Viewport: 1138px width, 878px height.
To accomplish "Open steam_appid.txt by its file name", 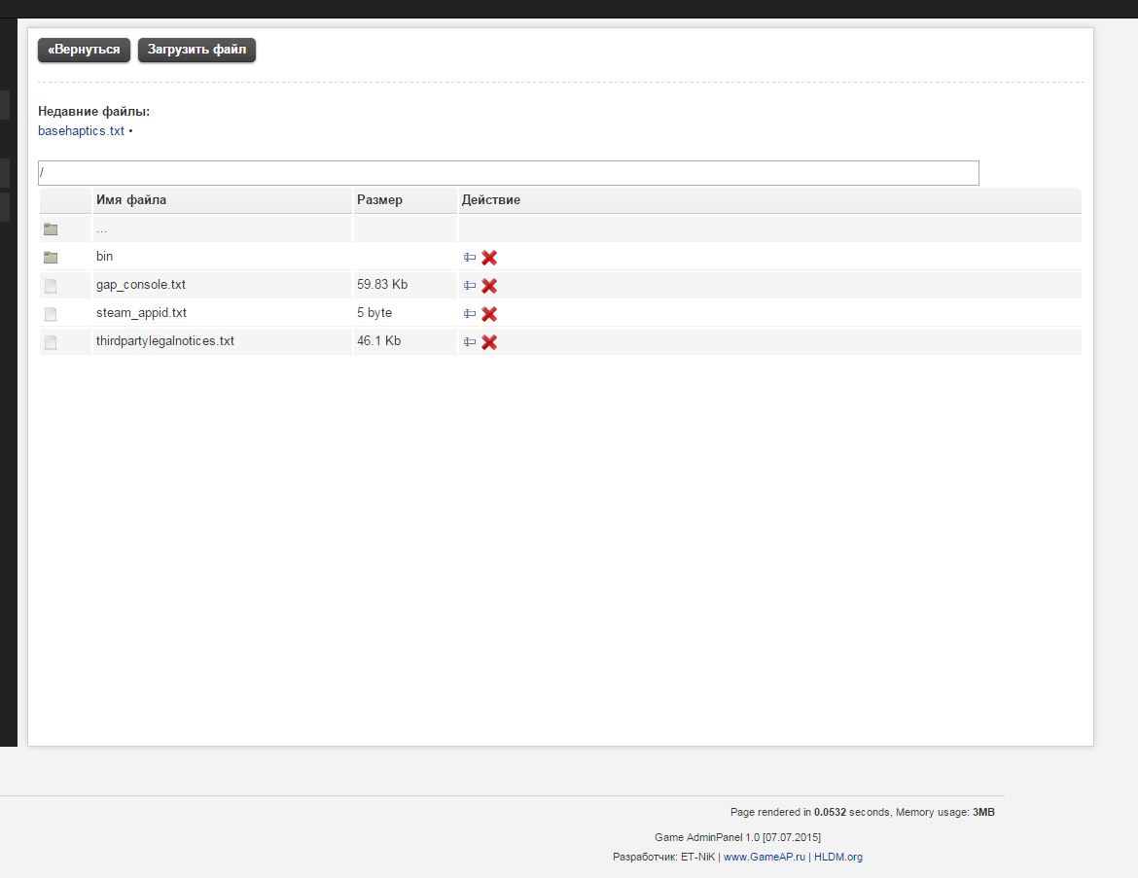I will [141, 313].
